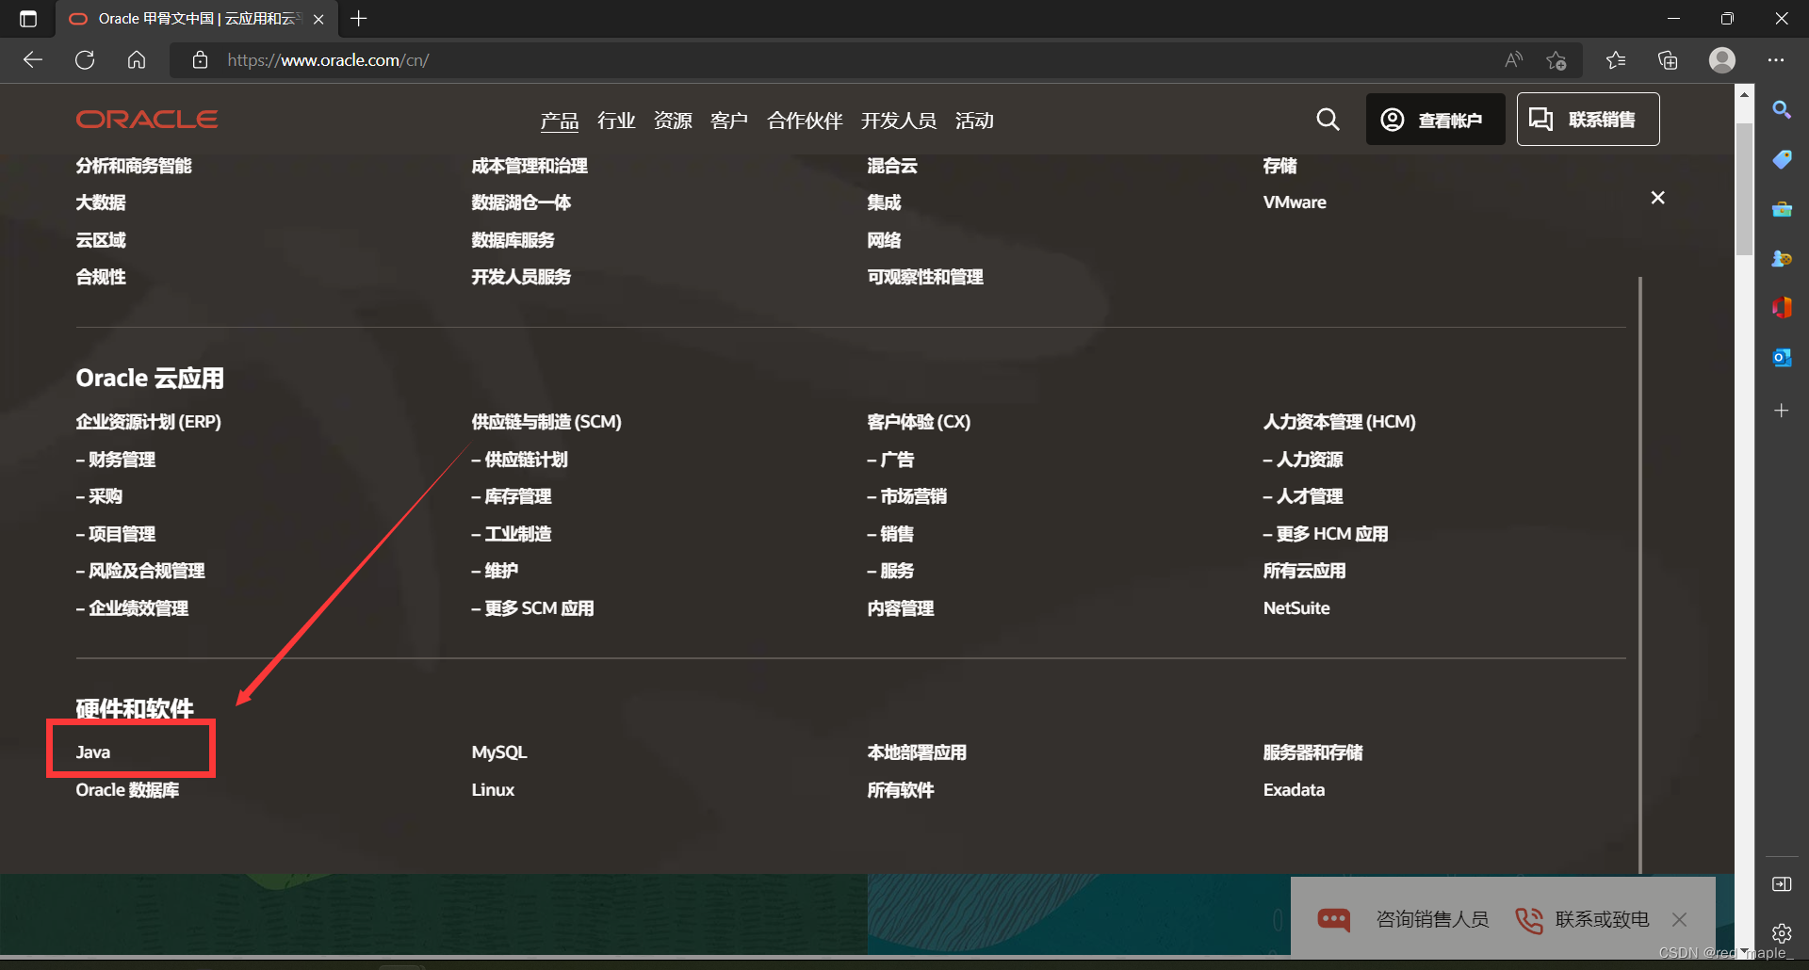Image resolution: width=1809 pixels, height=970 pixels.
Task: Open the MySQL link
Action: pos(499,752)
